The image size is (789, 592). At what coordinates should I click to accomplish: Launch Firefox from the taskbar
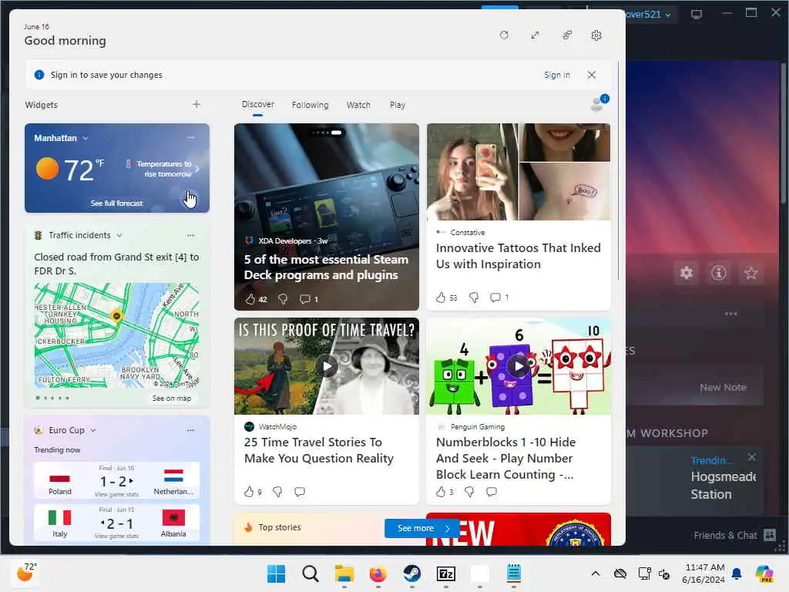coord(378,573)
